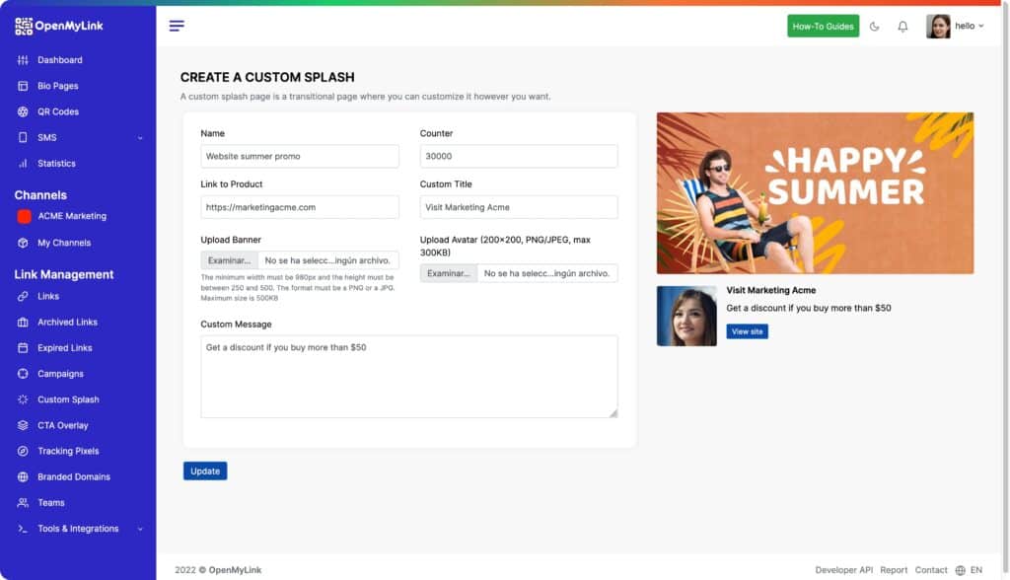Click inside the Custom Message textarea
Viewport: 1010px width, 580px height.
click(x=409, y=377)
